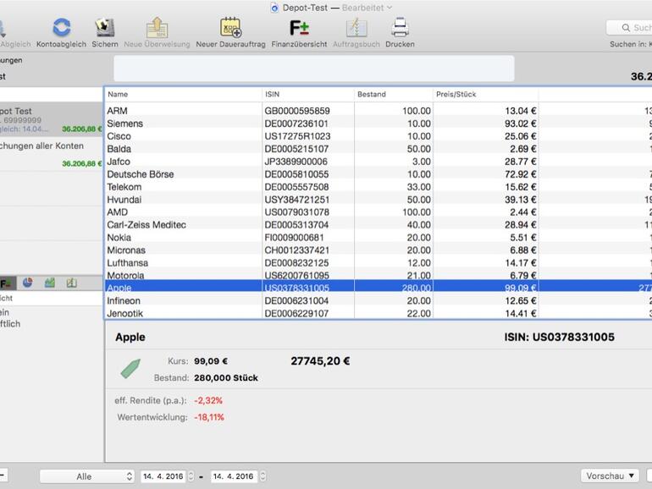Open the Alle filter dropdown
This screenshot has height=489, width=652.
click(86, 476)
